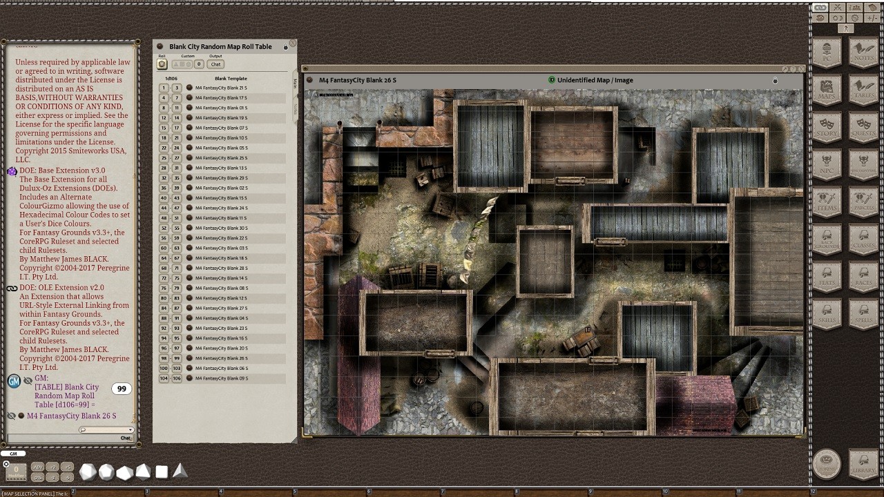Switch to the Main tab of table

click(295, 83)
